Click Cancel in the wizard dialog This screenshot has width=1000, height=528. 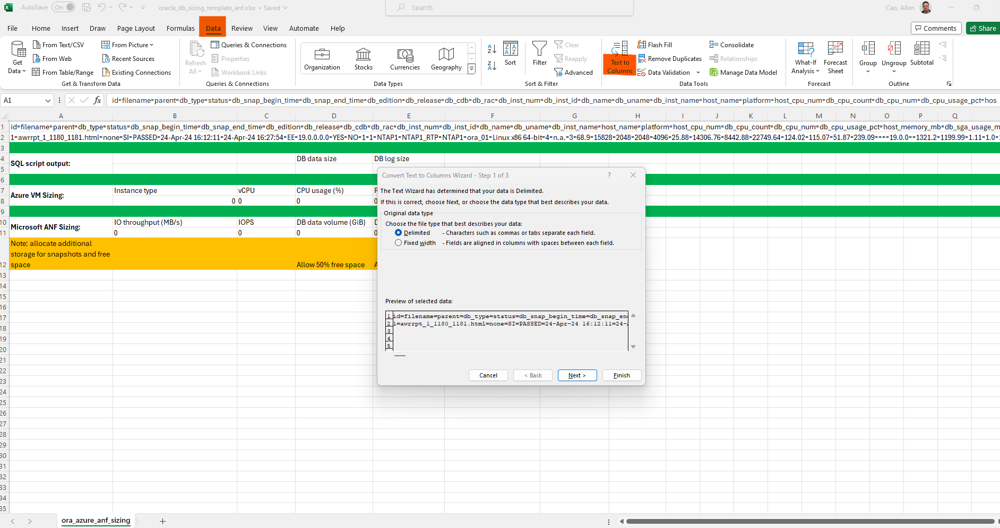(x=488, y=375)
